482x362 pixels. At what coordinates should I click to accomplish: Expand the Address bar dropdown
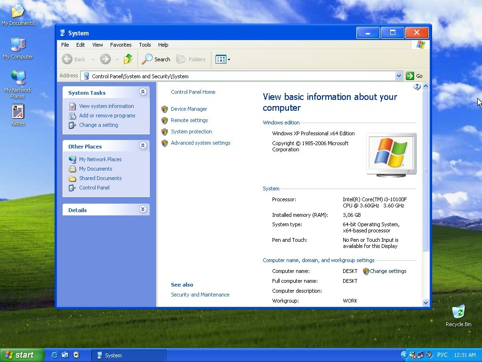coord(399,76)
